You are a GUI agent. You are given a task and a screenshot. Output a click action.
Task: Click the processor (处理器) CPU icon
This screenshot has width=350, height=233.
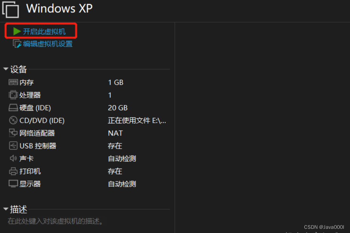[13, 95]
